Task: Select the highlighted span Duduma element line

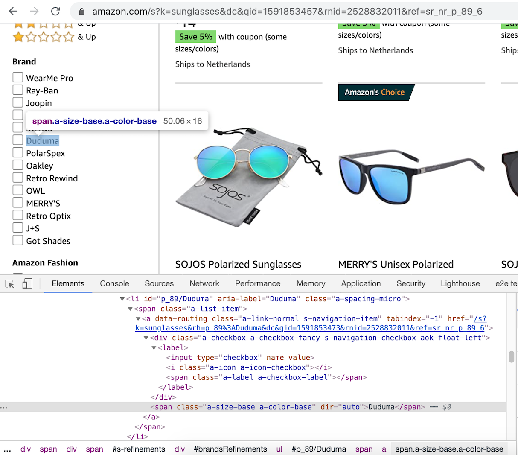Action: 253,407
